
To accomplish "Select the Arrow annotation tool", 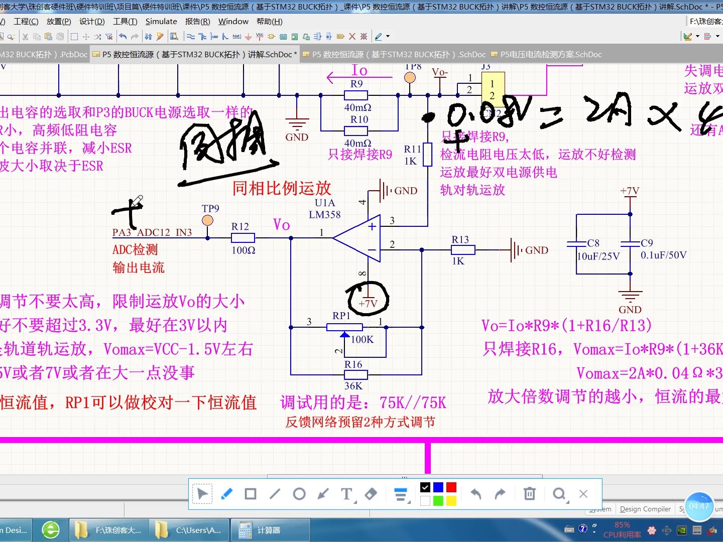I will (x=323, y=494).
